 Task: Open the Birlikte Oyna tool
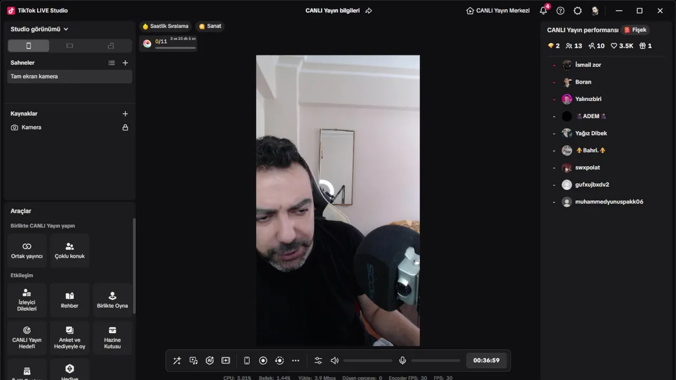[112, 300]
